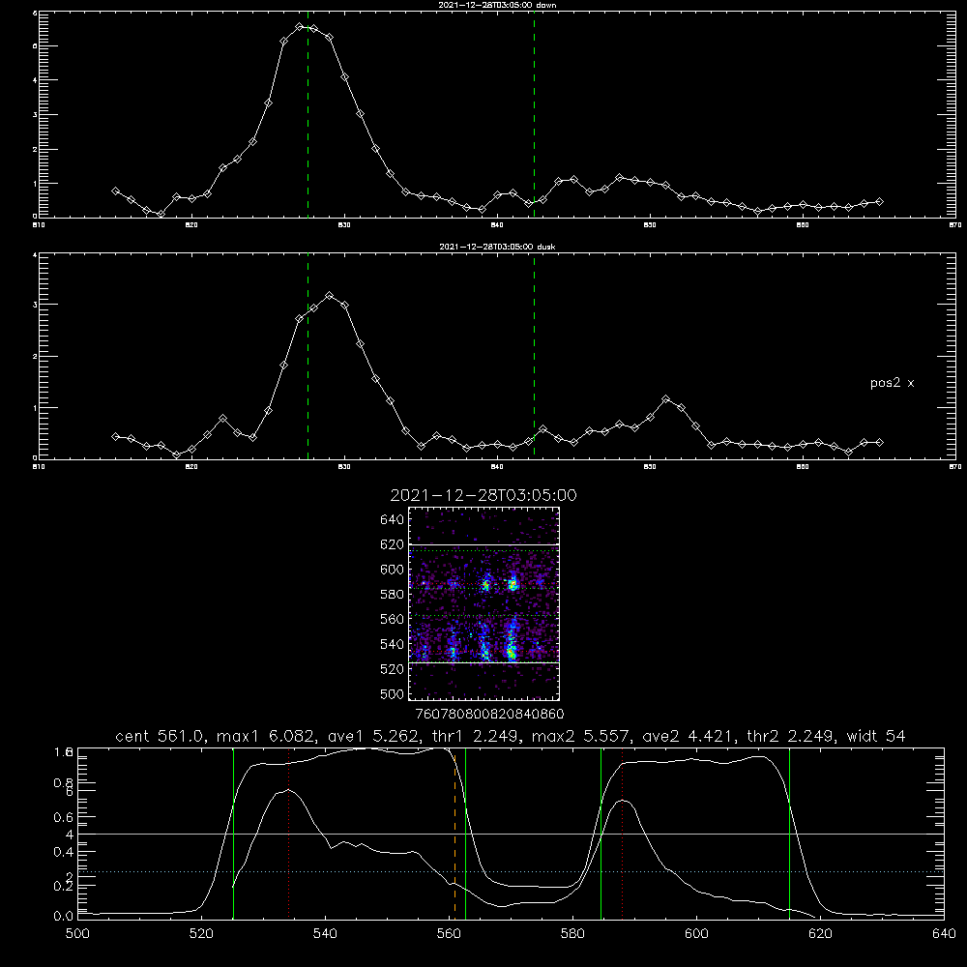The height and width of the screenshot is (967, 967).
Task: Click the bottom plot x-axis label 520
Action: [201, 934]
